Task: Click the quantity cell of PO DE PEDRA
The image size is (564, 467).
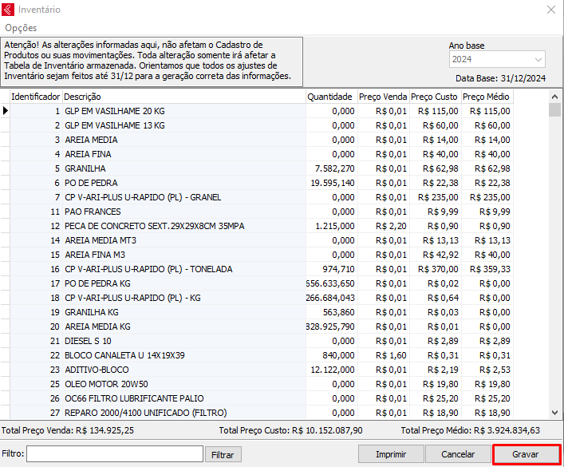Action: click(x=330, y=183)
